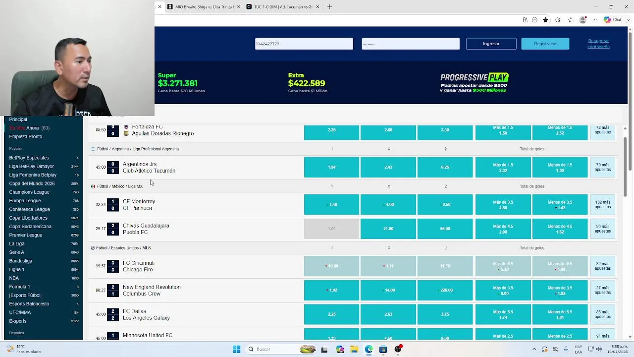Viewport: 634px width, 357px height.
Task: Bet on Club Atlético Tucumán win 6.25
Action: (445, 167)
